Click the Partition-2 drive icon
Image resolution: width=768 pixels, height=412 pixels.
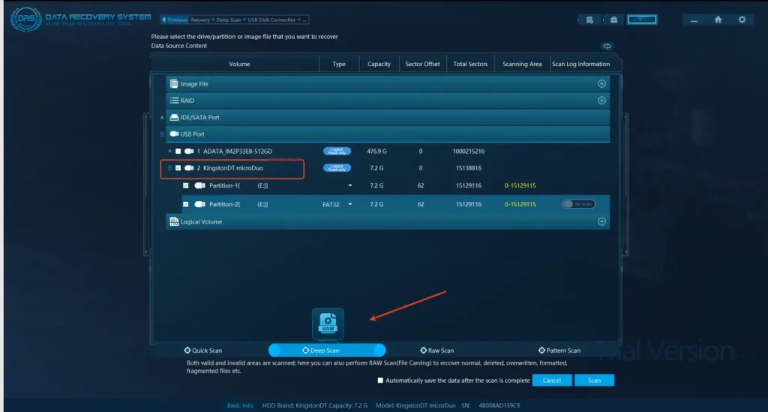[x=199, y=204]
